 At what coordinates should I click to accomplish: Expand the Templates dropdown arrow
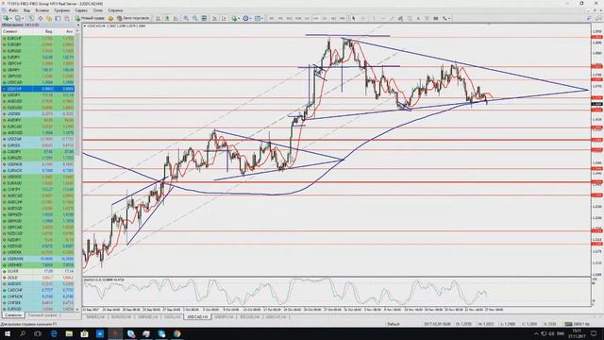[262, 18]
